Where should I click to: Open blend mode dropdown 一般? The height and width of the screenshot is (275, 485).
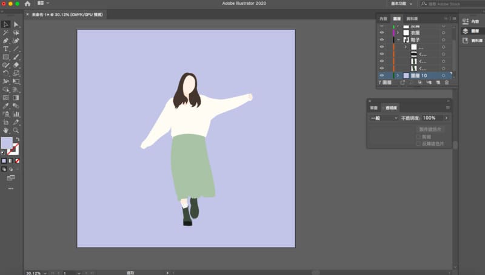pos(384,118)
